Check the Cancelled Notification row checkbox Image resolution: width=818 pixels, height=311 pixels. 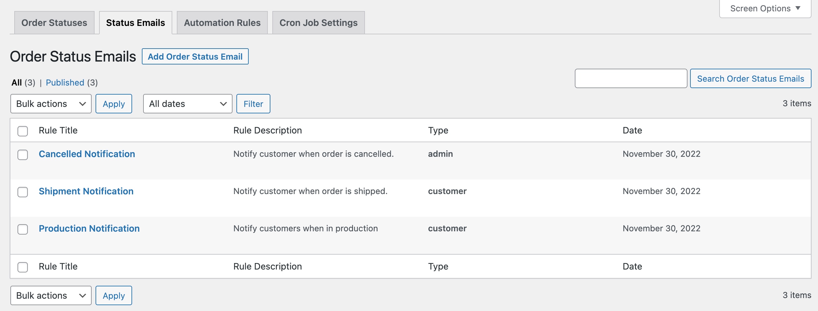[23, 155]
